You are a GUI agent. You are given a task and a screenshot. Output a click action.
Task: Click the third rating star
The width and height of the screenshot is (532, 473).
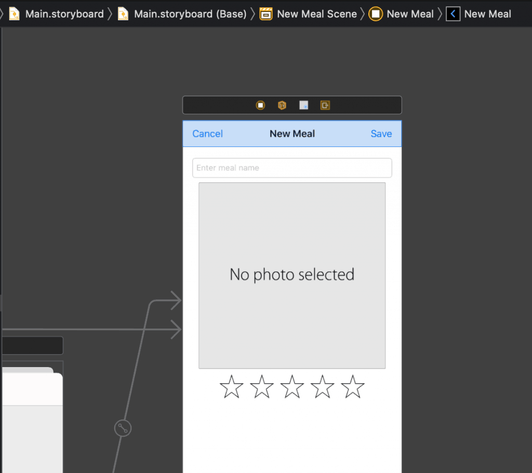(292, 386)
